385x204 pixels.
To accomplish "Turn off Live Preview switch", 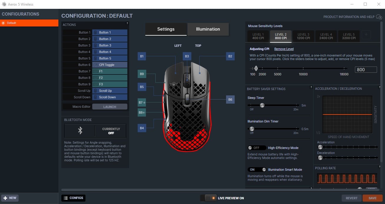I will click(x=208, y=198).
